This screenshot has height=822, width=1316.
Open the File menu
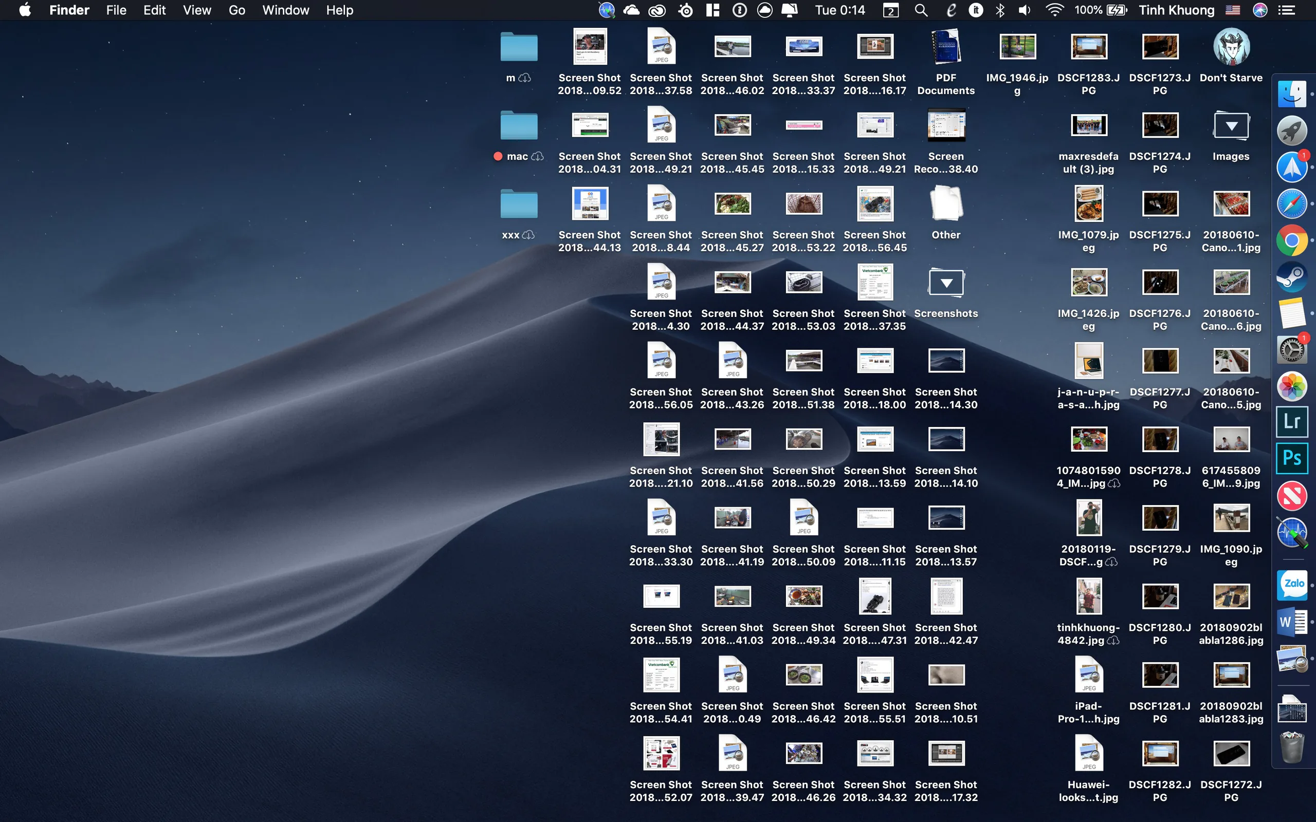pyautogui.click(x=116, y=10)
